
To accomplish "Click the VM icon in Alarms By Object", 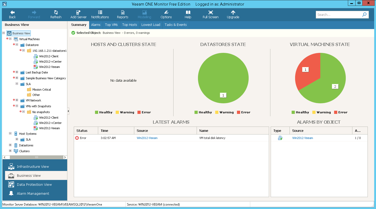I will pos(280,138).
